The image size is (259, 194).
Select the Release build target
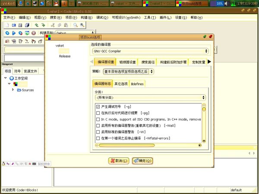[x=65, y=56]
